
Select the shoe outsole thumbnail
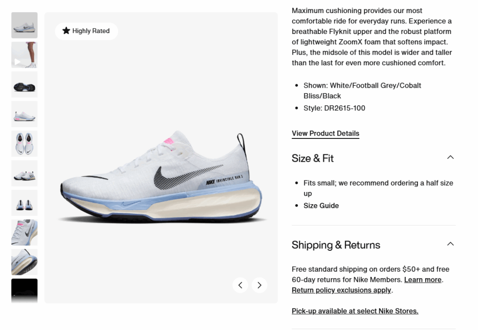click(x=24, y=84)
